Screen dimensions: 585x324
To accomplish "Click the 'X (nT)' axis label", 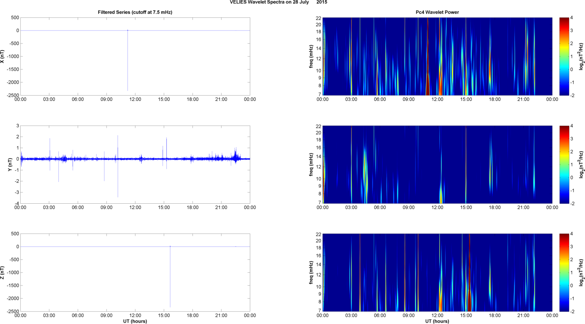I will coord(3,56).
